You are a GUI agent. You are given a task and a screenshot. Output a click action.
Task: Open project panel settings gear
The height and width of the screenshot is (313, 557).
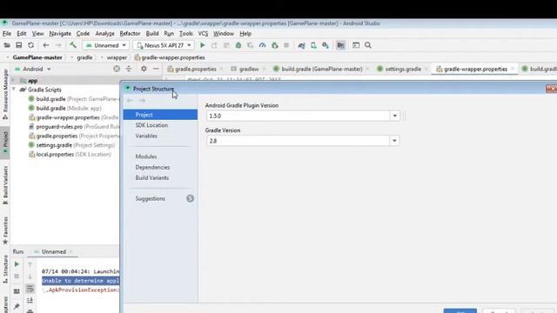(144, 69)
